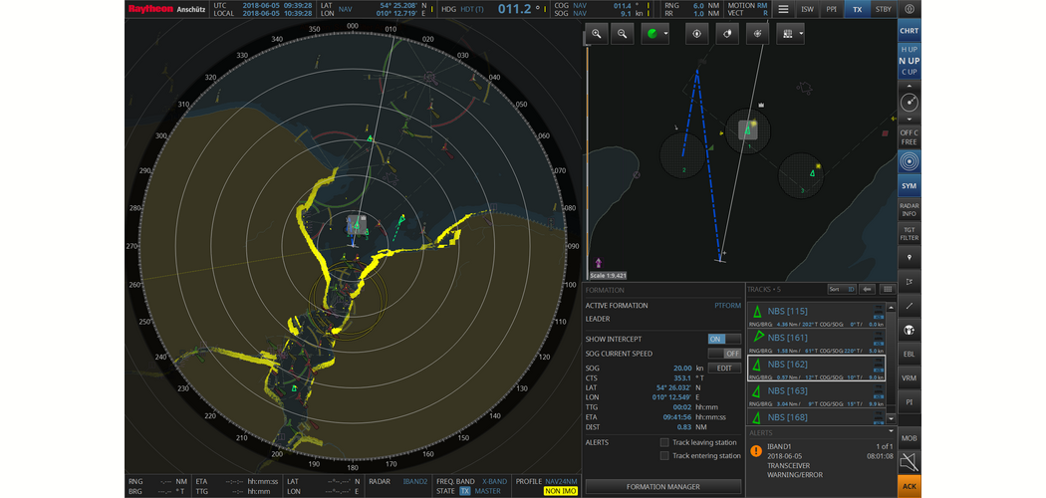This screenshot has height=498, width=1046.
Task: Click the PI parallel index button
Action: coord(910,402)
